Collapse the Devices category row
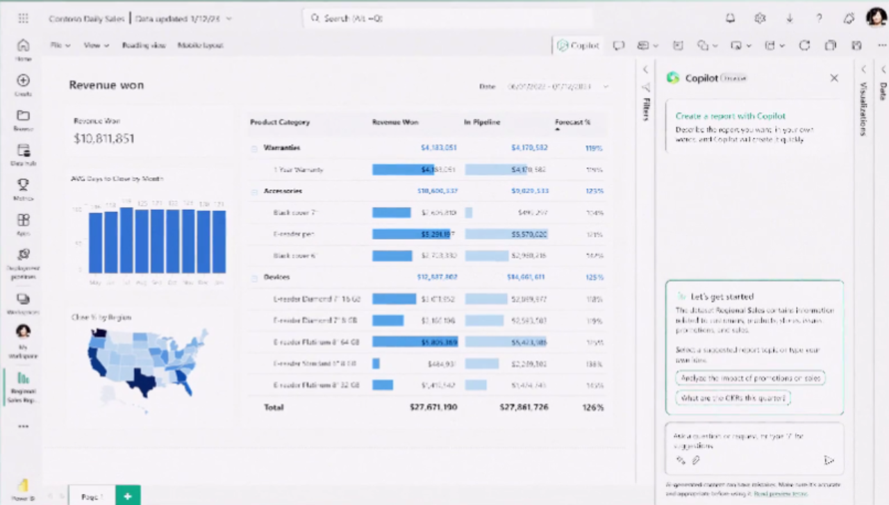The width and height of the screenshot is (889, 505). click(254, 277)
